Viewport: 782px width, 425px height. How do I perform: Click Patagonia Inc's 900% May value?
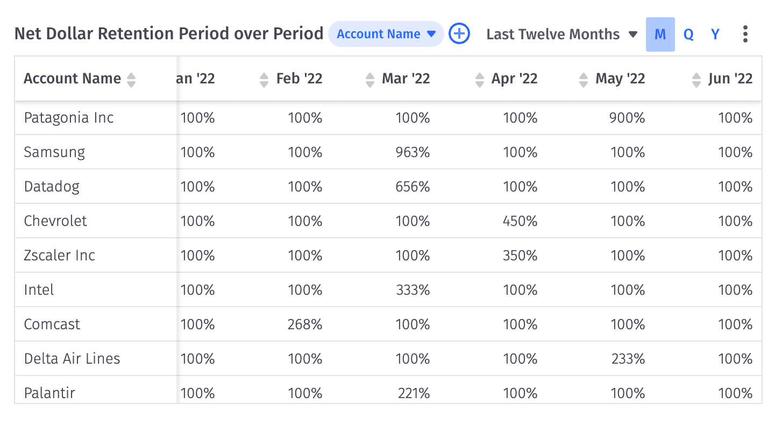(627, 117)
